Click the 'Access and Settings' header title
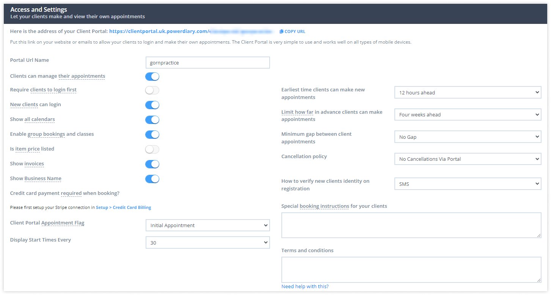This screenshot has width=551, height=295. (x=39, y=10)
